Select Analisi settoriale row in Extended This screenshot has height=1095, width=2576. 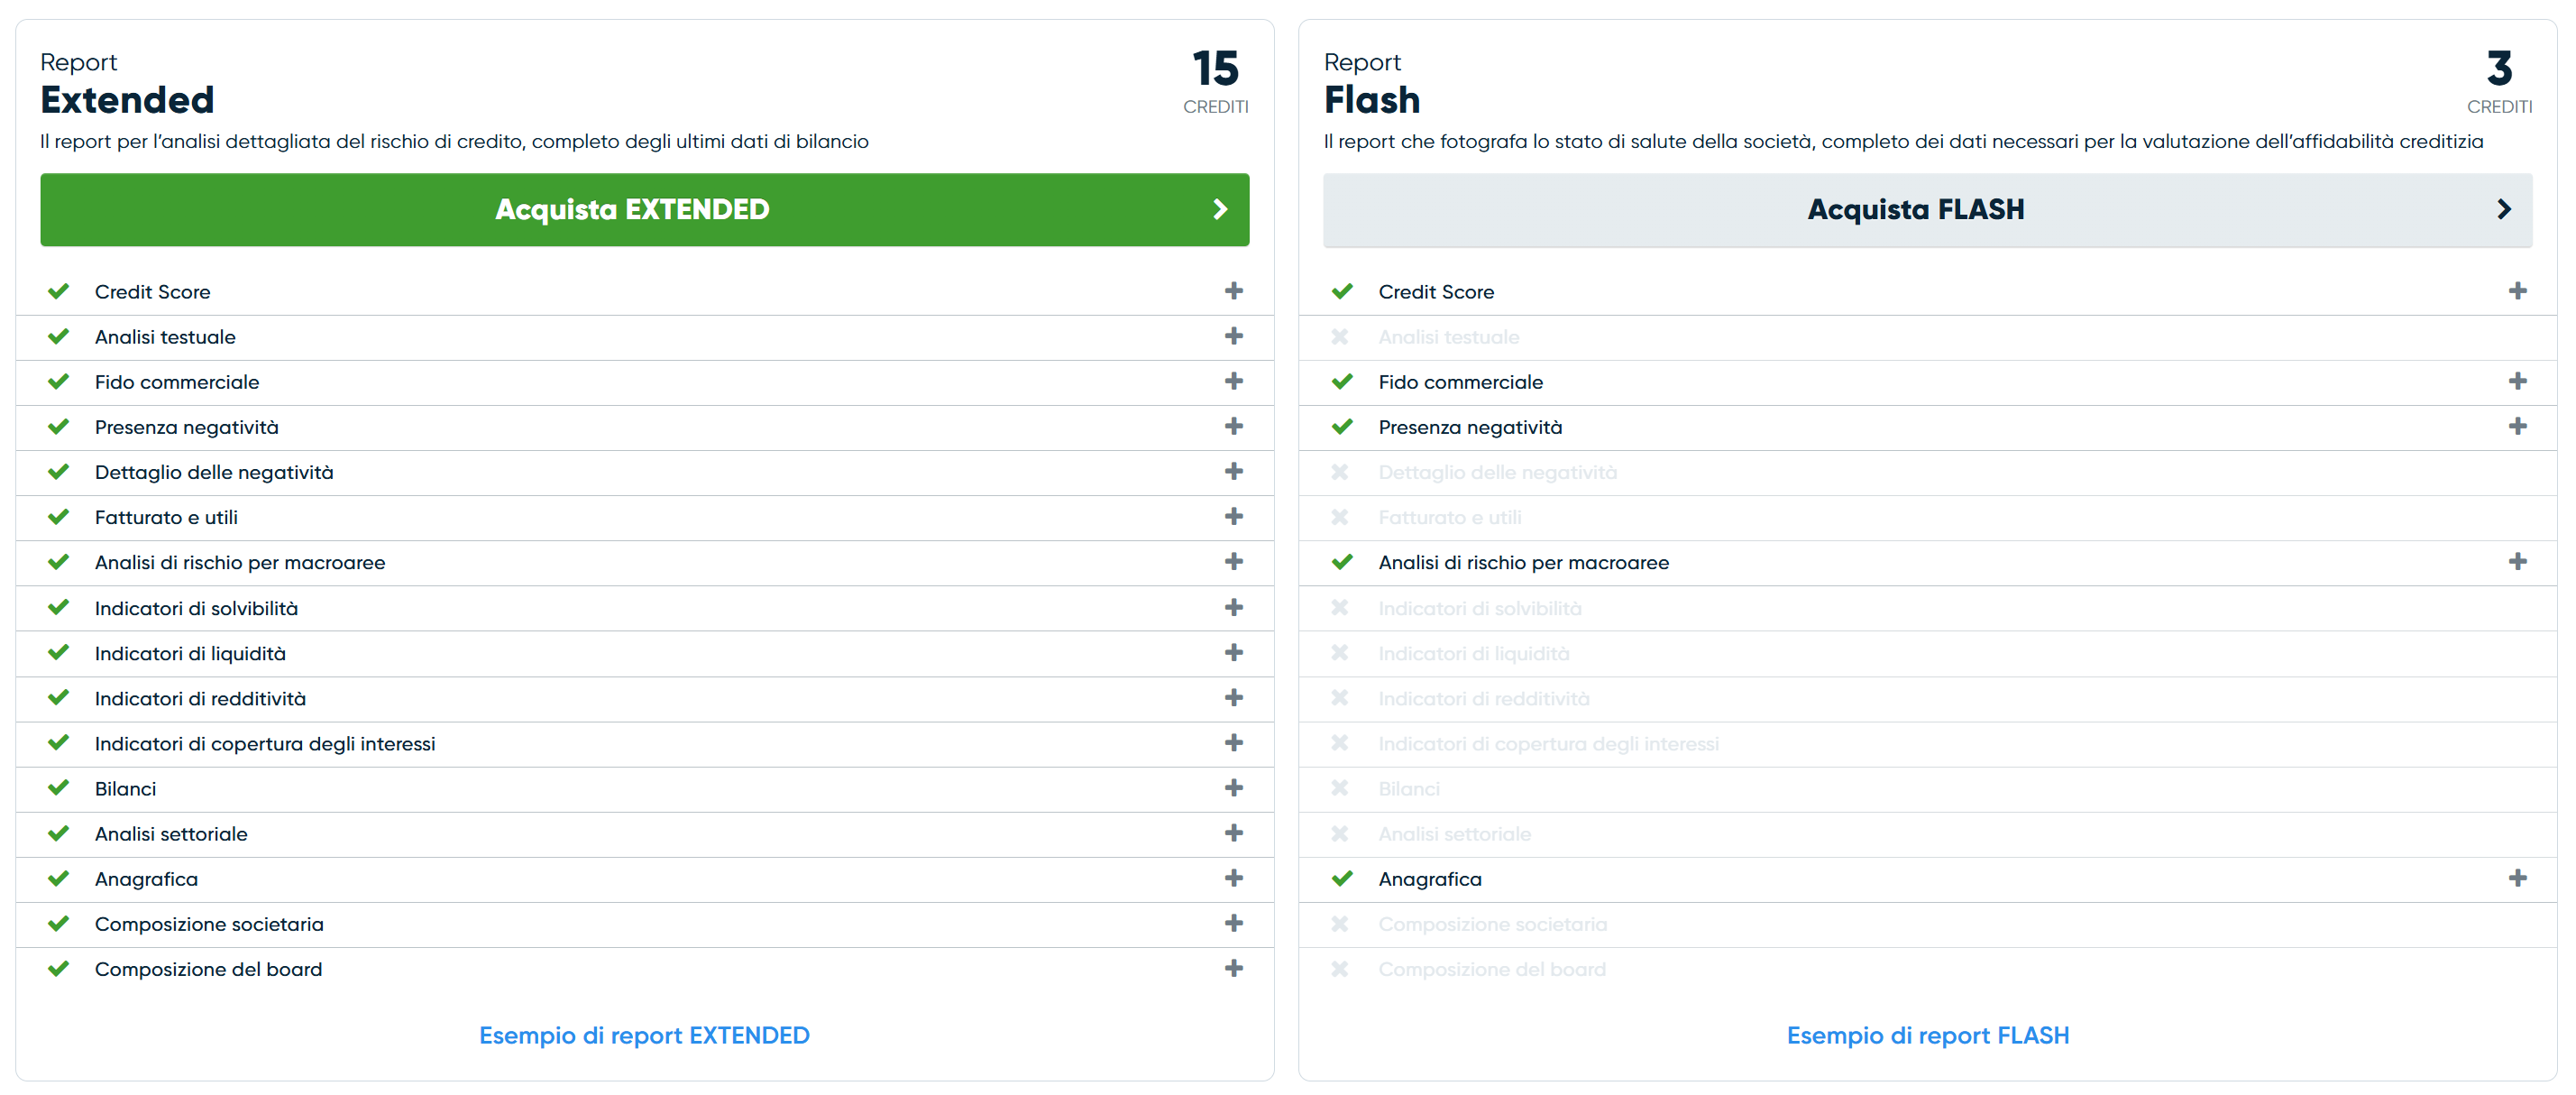[x=645, y=834]
